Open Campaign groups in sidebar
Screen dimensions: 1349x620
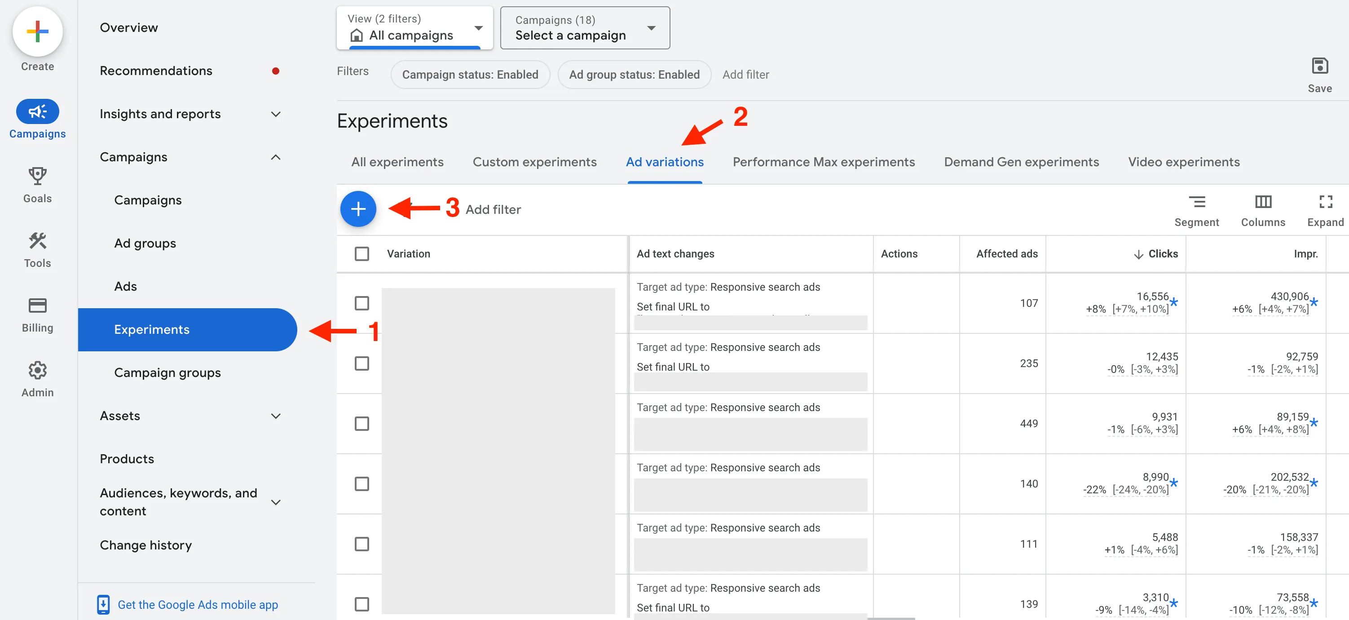[x=167, y=372]
